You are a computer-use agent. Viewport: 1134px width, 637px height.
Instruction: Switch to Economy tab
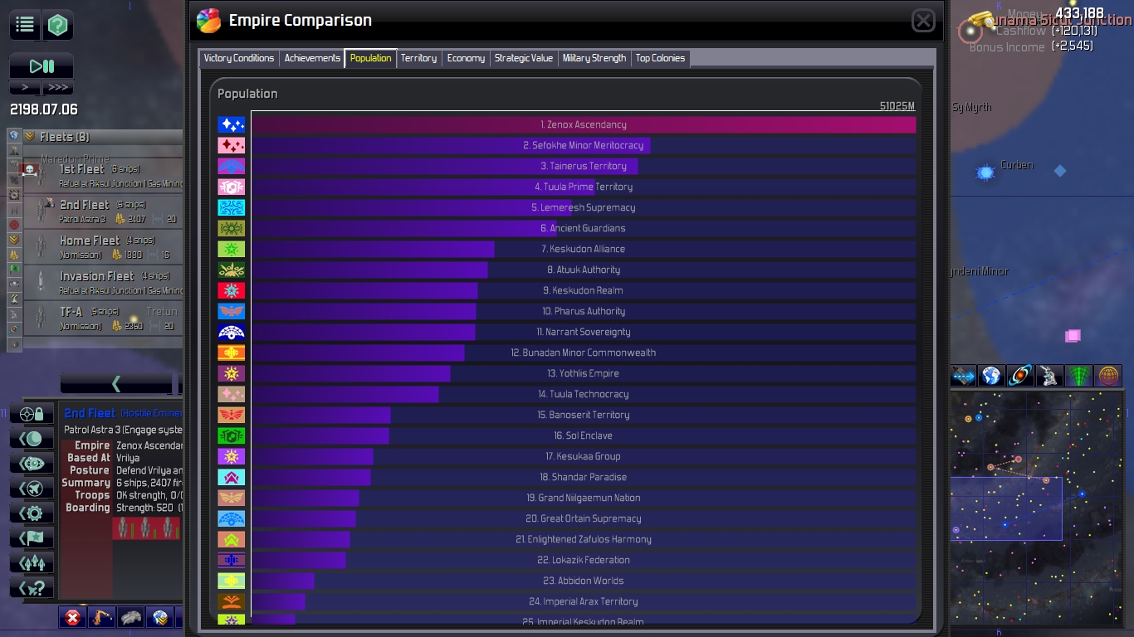(466, 58)
